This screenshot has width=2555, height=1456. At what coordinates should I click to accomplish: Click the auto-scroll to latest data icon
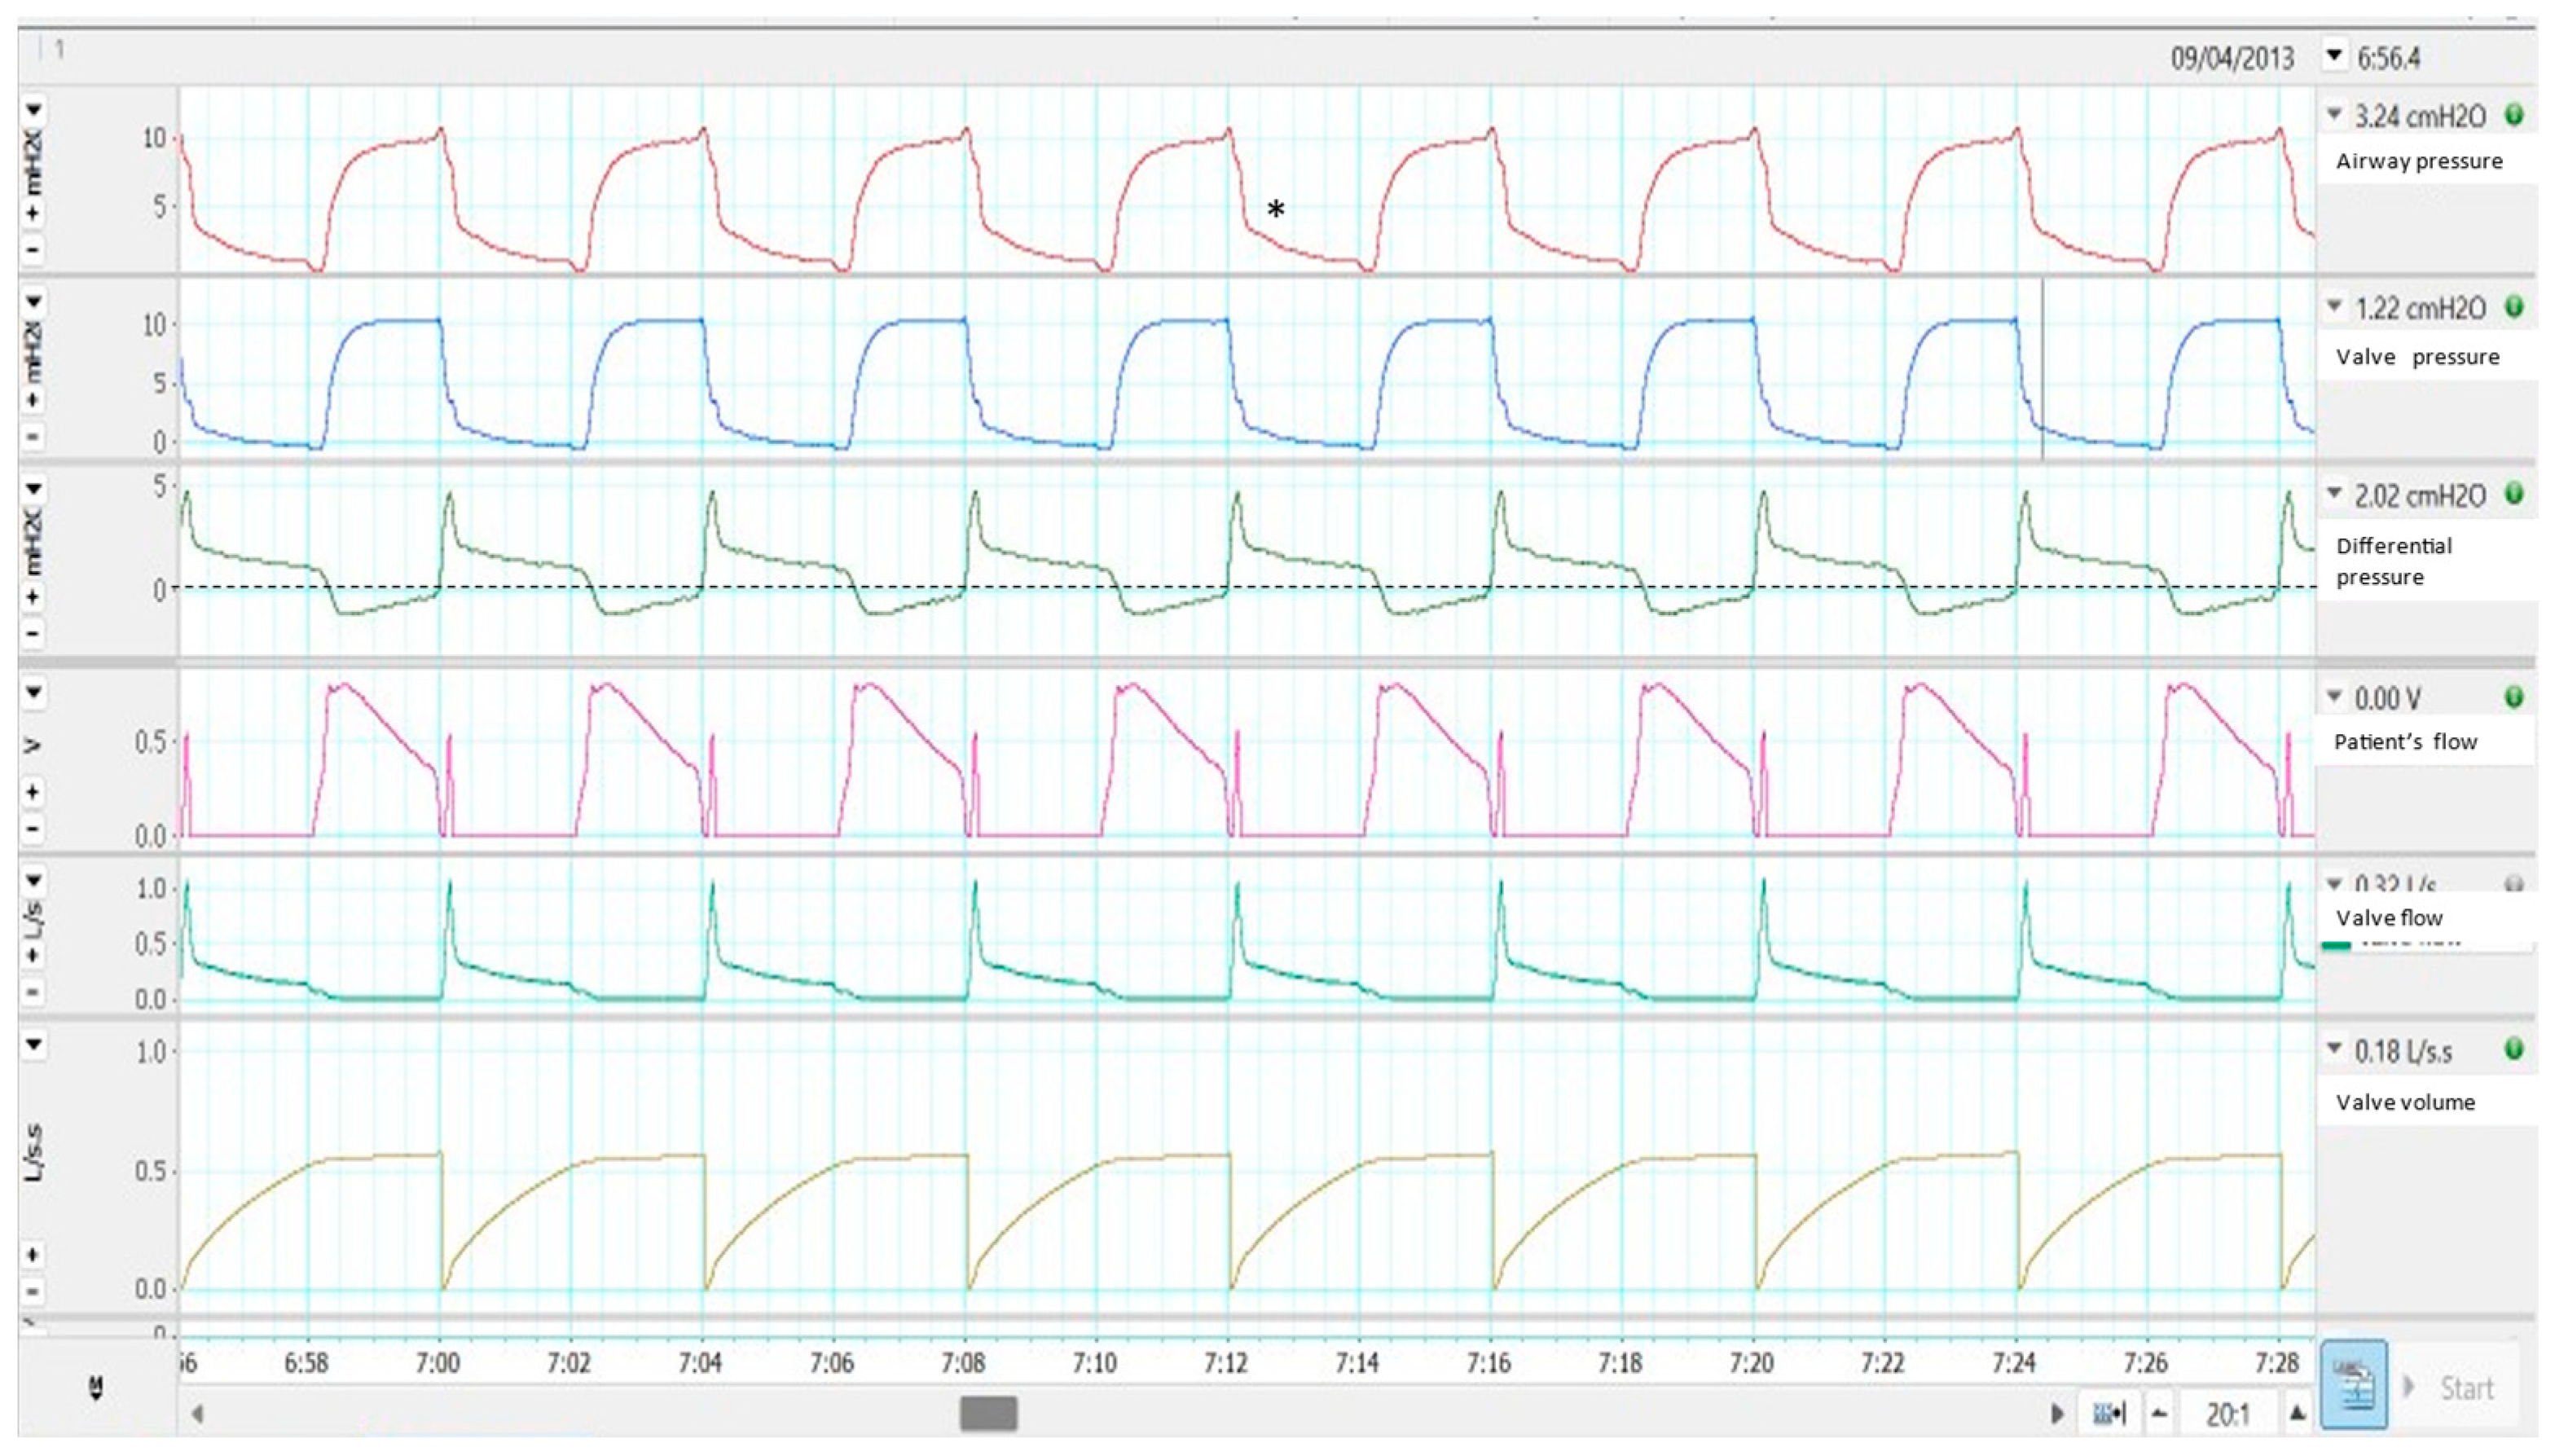(x=2109, y=1413)
